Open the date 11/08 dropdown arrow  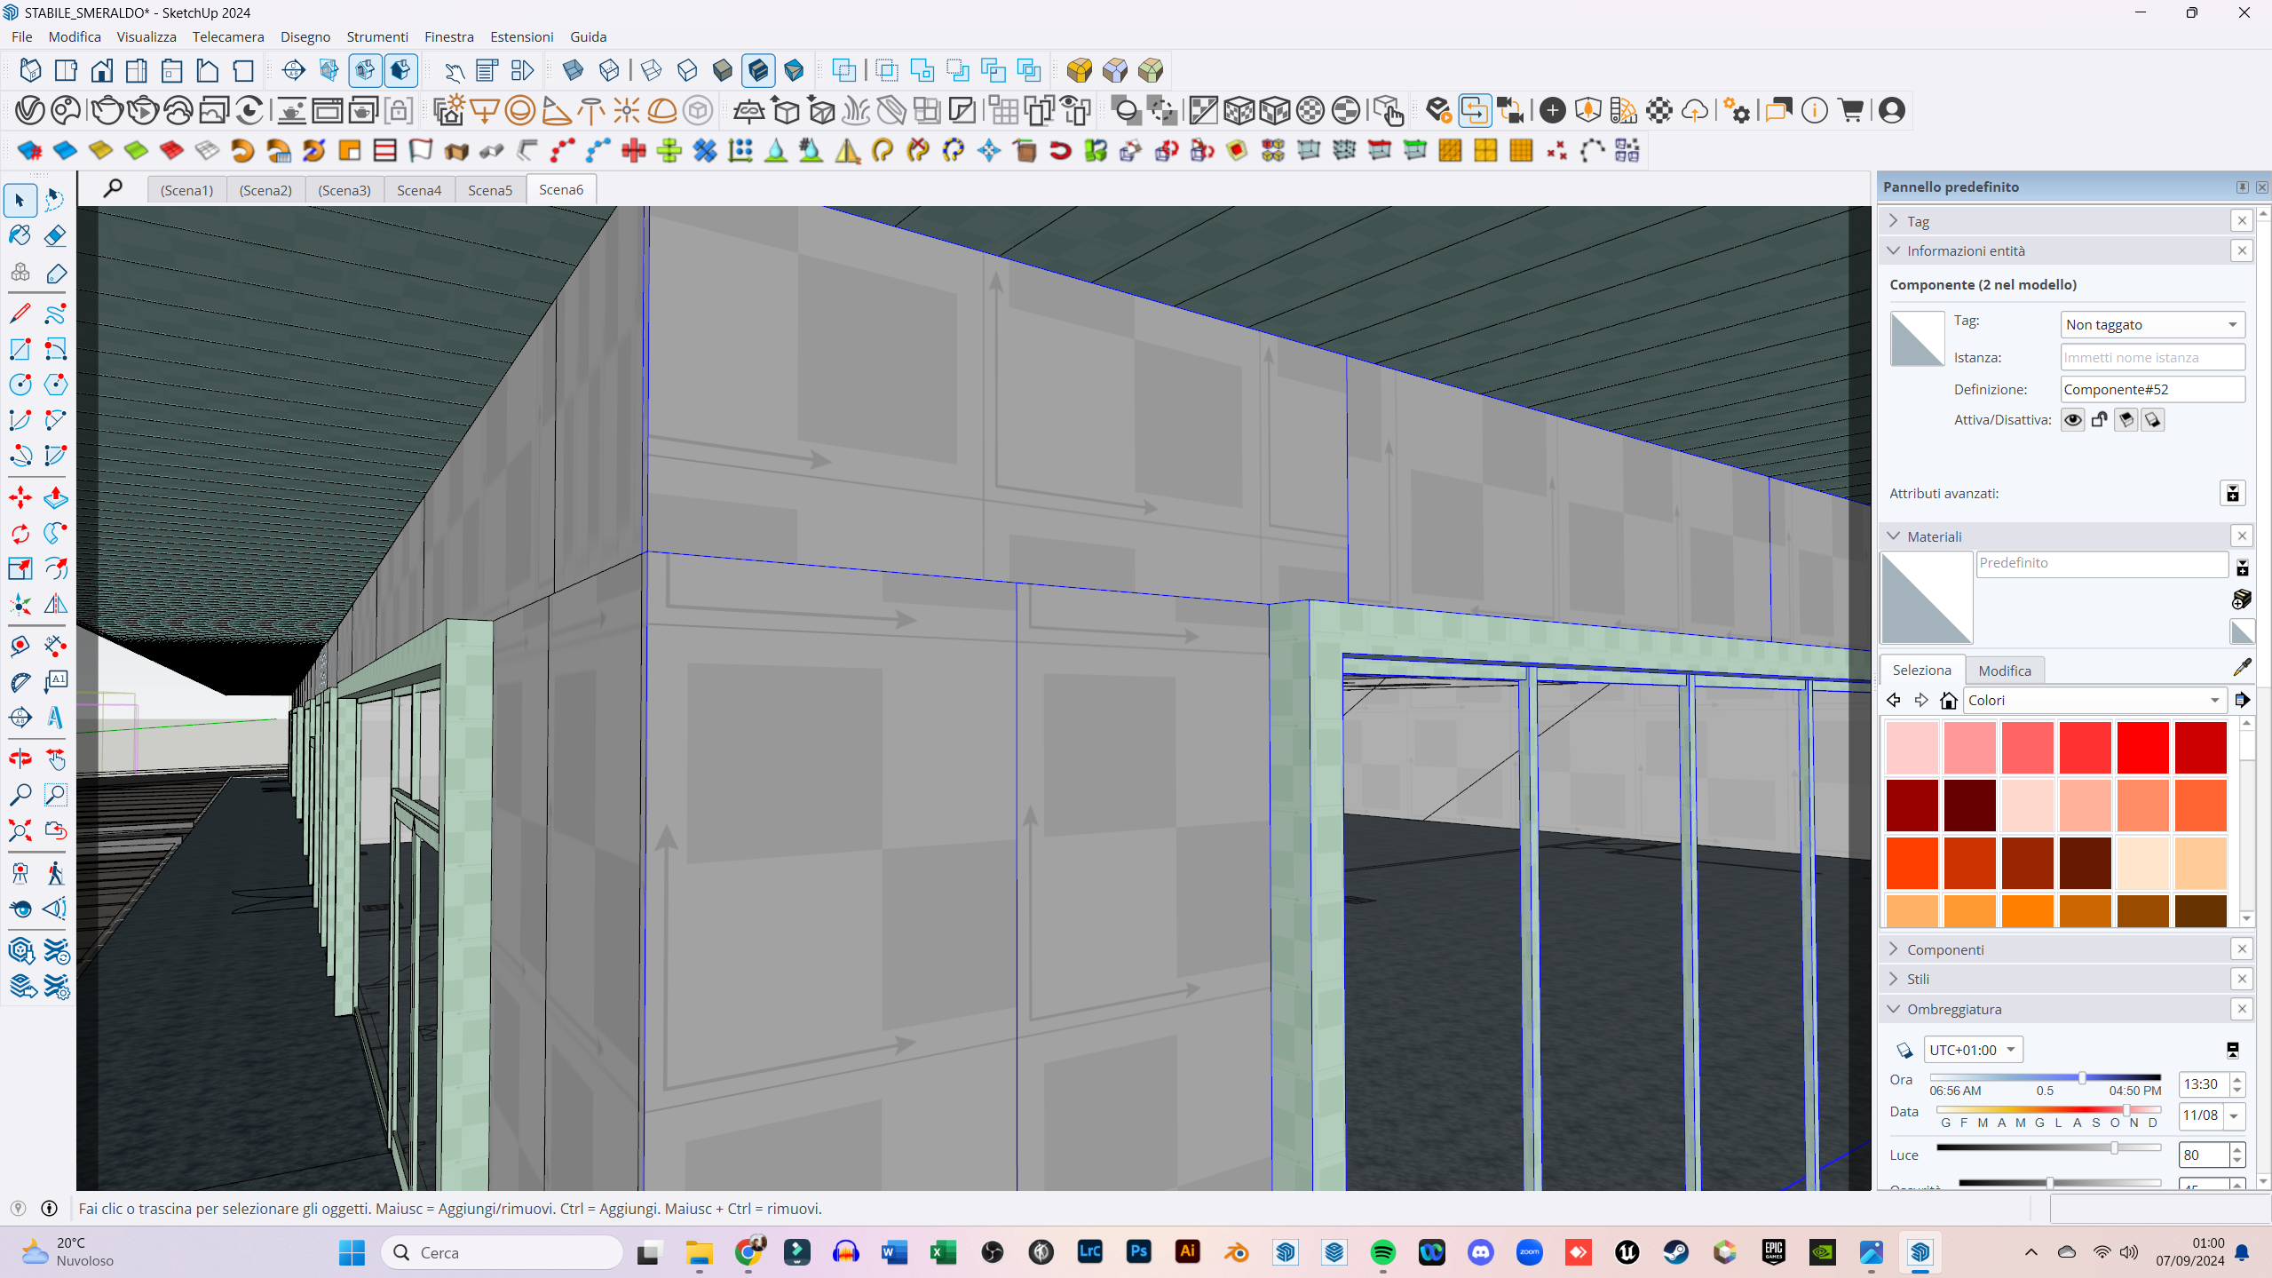2234,1115
